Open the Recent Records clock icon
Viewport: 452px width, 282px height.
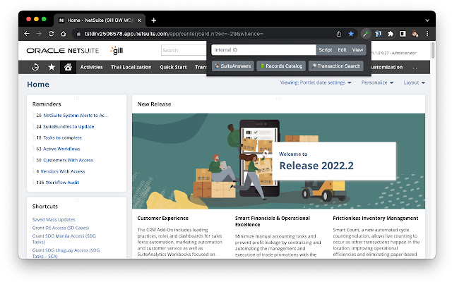(x=35, y=67)
